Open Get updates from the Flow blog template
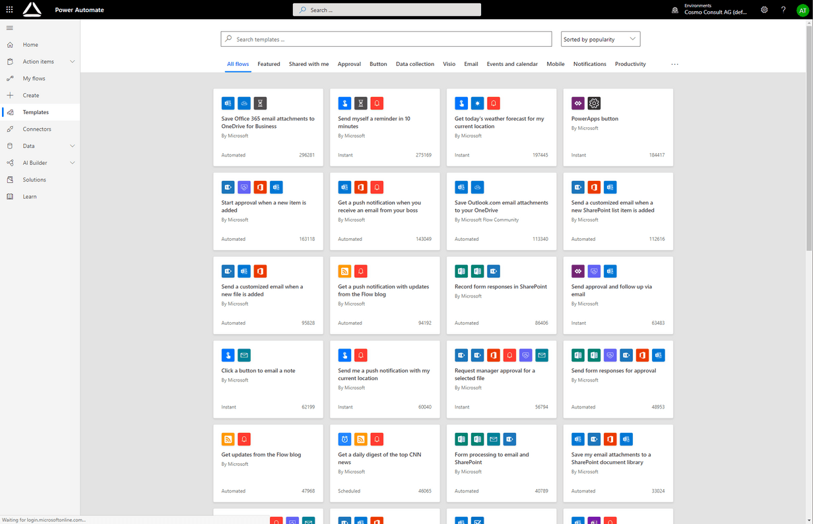 tap(261, 455)
